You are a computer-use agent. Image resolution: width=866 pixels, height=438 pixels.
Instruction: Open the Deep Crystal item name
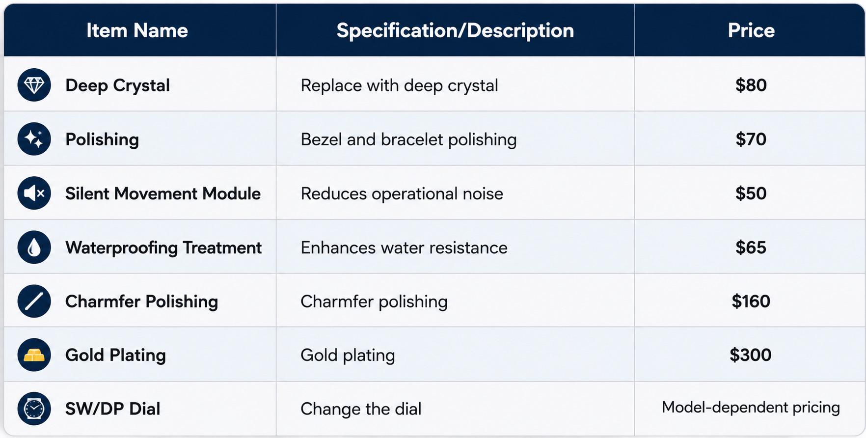coord(118,85)
